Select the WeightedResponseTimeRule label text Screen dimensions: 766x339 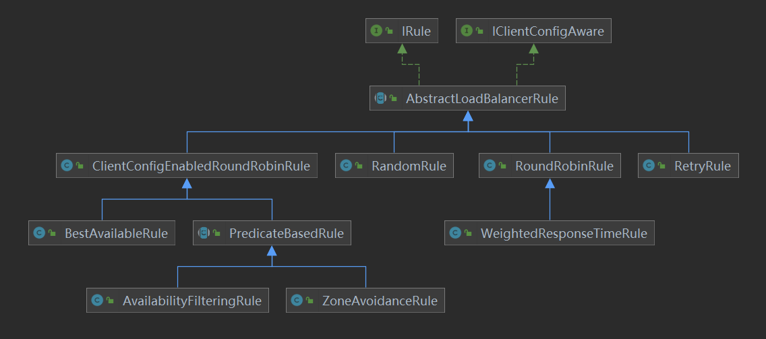tap(564, 234)
